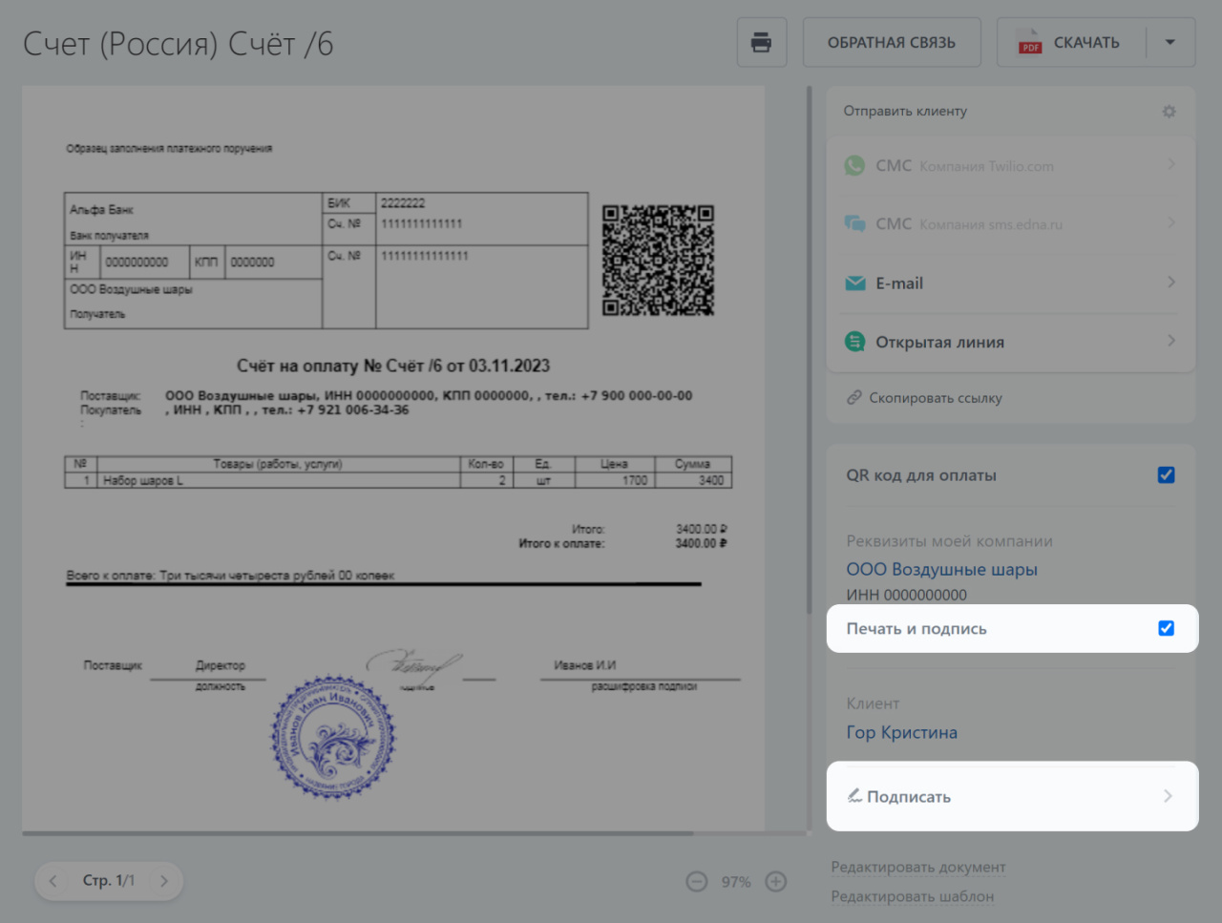Toggle Печать и подпись checkbox
This screenshot has height=923, width=1222.
coord(1166,628)
